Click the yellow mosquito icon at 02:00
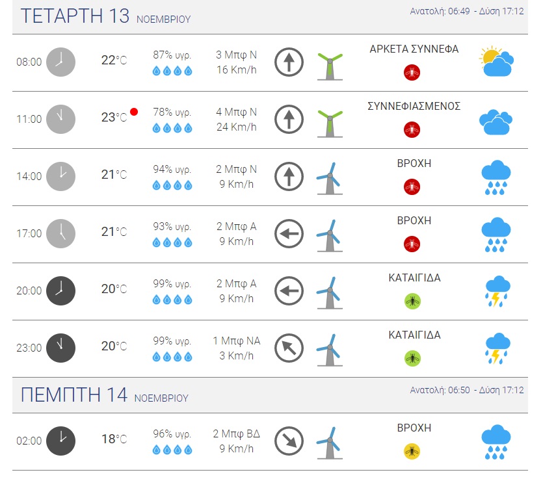Image resolution: width=543 pixels, height=479 pixels. (x=412, y=450)
